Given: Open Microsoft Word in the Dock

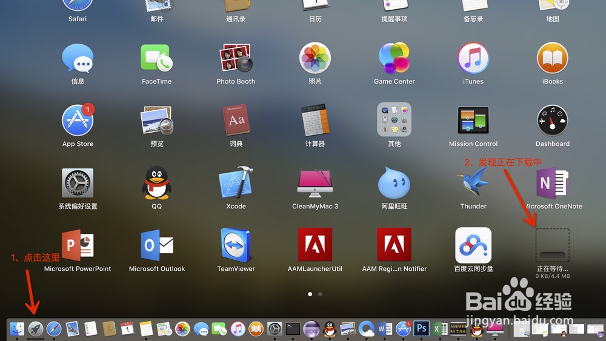Looking at the screenshot, I should point(385,329).
